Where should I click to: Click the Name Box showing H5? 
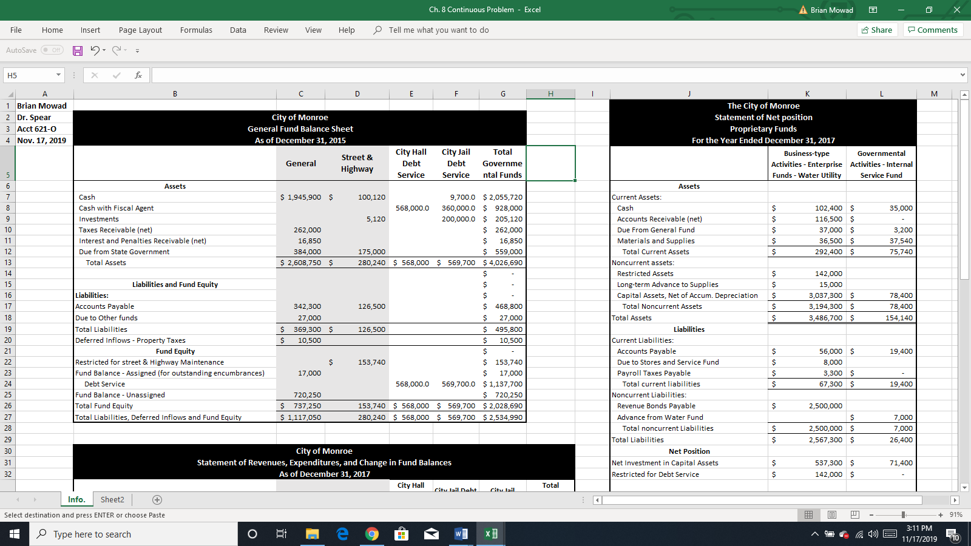(29, 75)
